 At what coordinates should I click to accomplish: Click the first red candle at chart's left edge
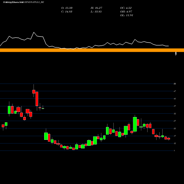pyautogui.click(x=3, y=126)
